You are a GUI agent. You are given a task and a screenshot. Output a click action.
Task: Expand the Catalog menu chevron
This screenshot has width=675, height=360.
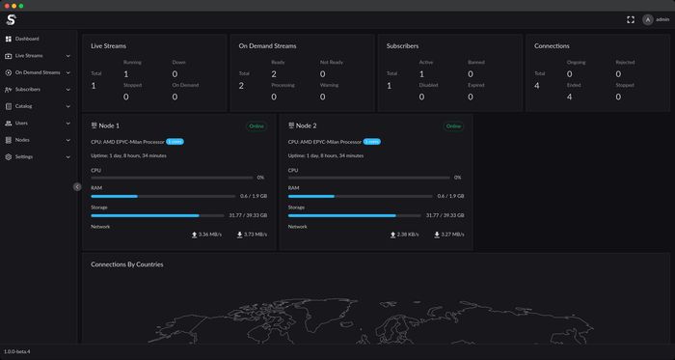(68, 106)
